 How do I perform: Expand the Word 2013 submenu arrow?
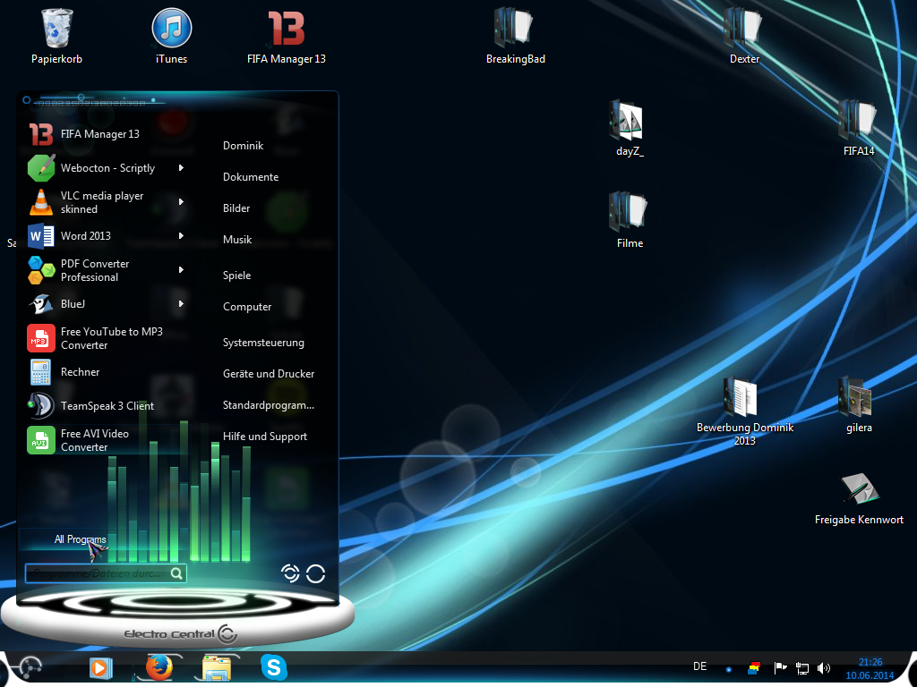coord(181,236)
